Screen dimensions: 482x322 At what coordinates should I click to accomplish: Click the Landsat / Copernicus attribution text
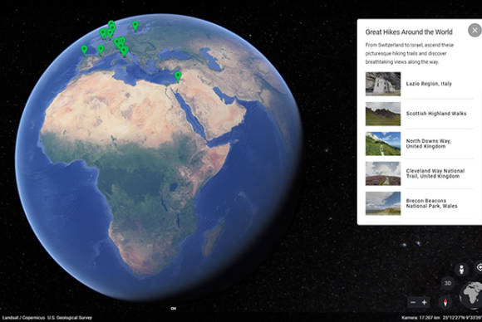[47, 318]
